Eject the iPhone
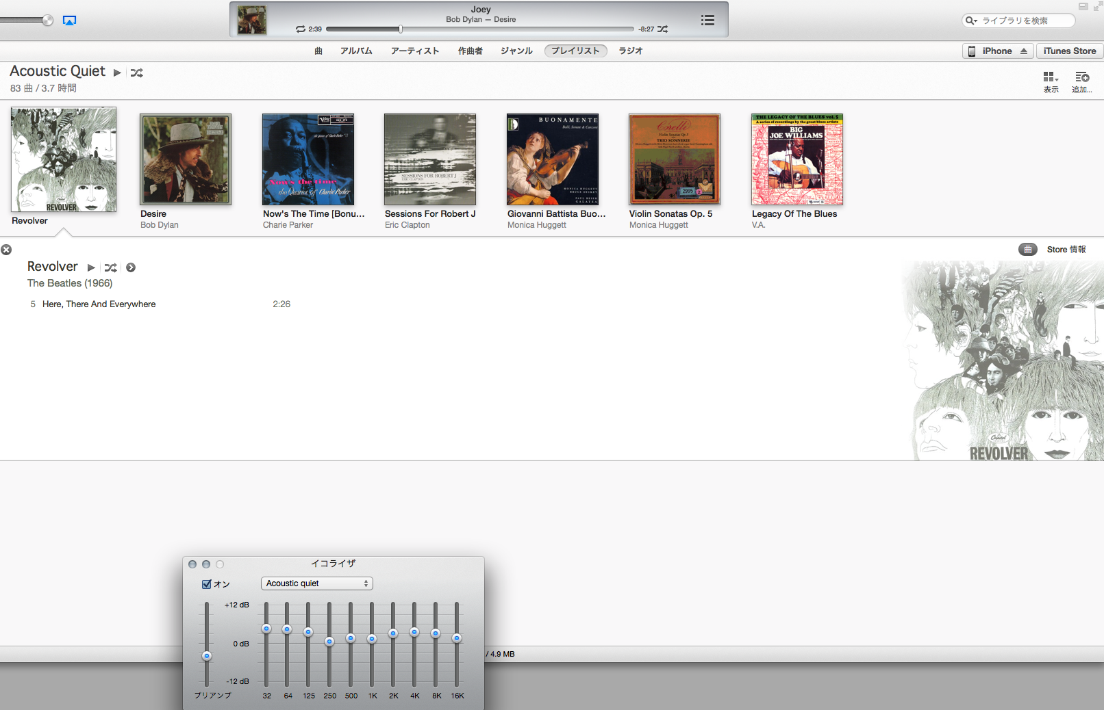This screenshot has width=1104, height=710. pyautogui.click(x=1024, y=51)
